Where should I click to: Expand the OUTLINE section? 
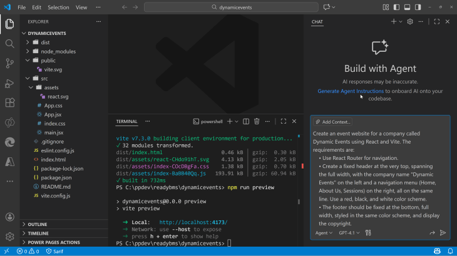tap(64, 224)
